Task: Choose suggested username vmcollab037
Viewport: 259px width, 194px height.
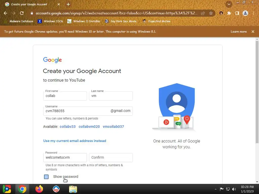Action: click(x=113, y=127)
